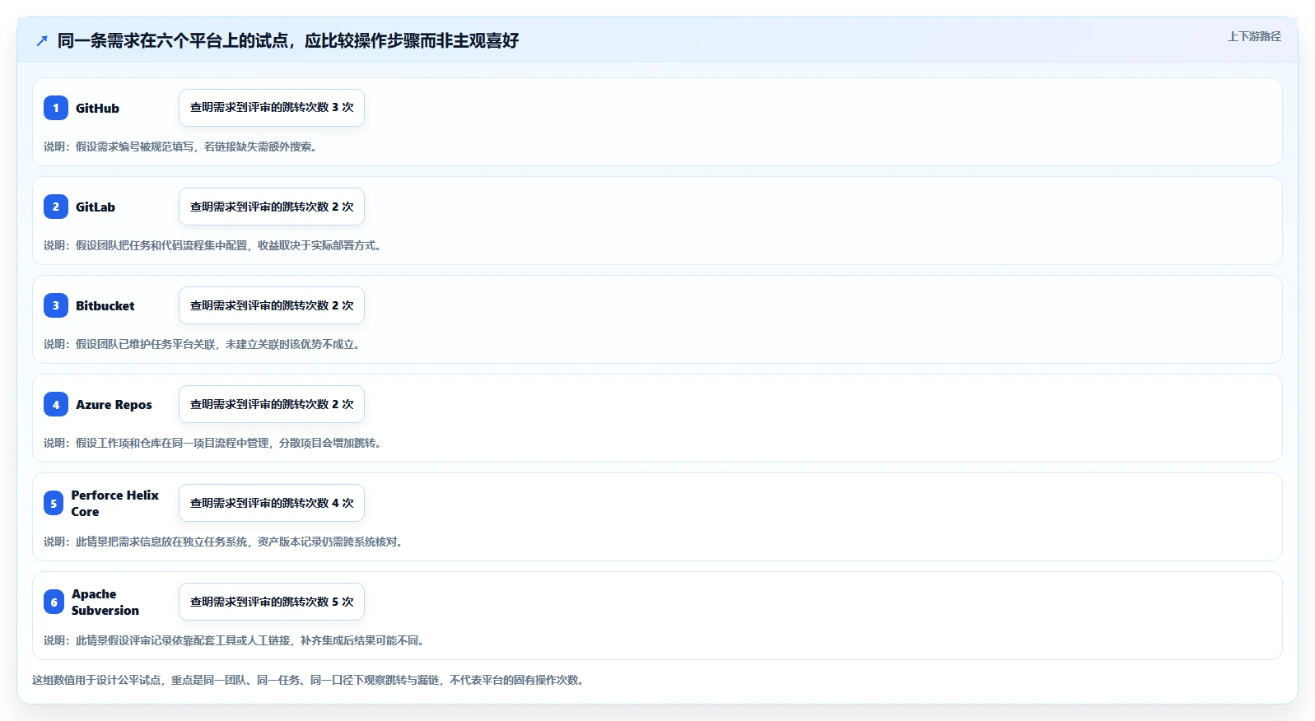The image size is (1315, 721).
Task: Click Azure Repos' 跳转次数 2 次 chip
Action: [x=272, y=404]
